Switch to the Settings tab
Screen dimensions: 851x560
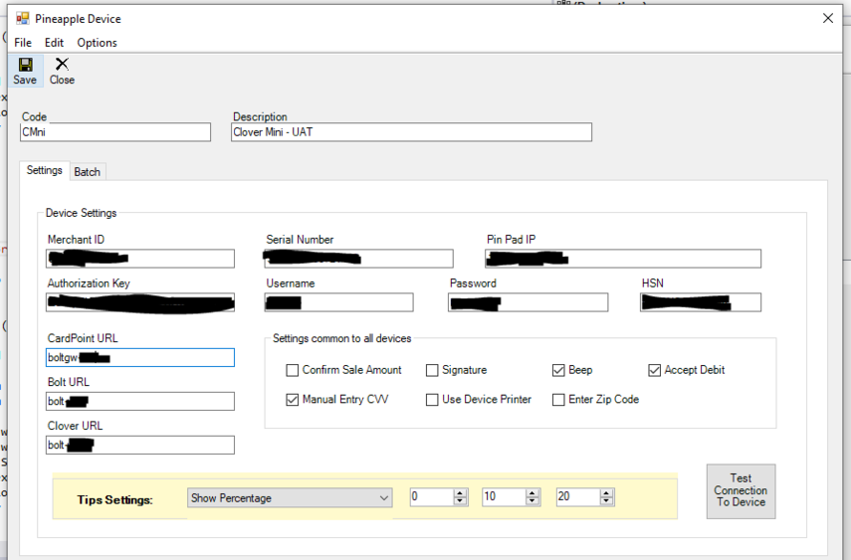point(44,170)
